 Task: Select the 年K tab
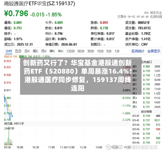tap(61, 51)
